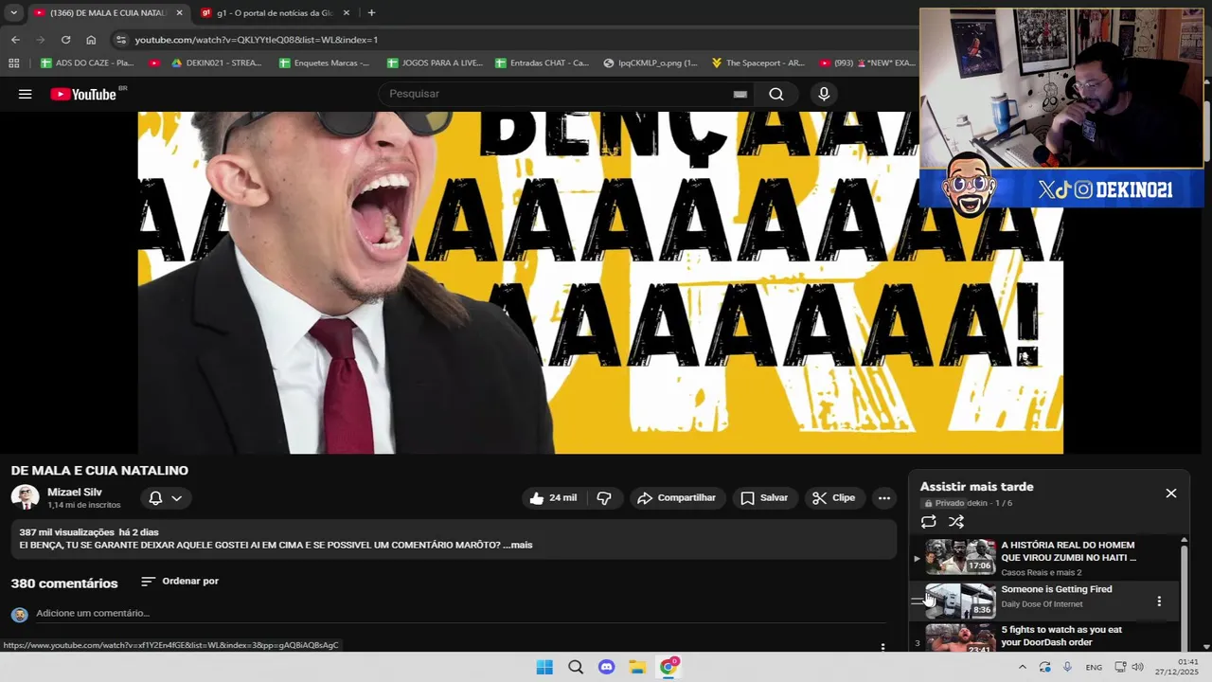
Task: Open the tab search dropdown arrow
Action: [13, 13]
